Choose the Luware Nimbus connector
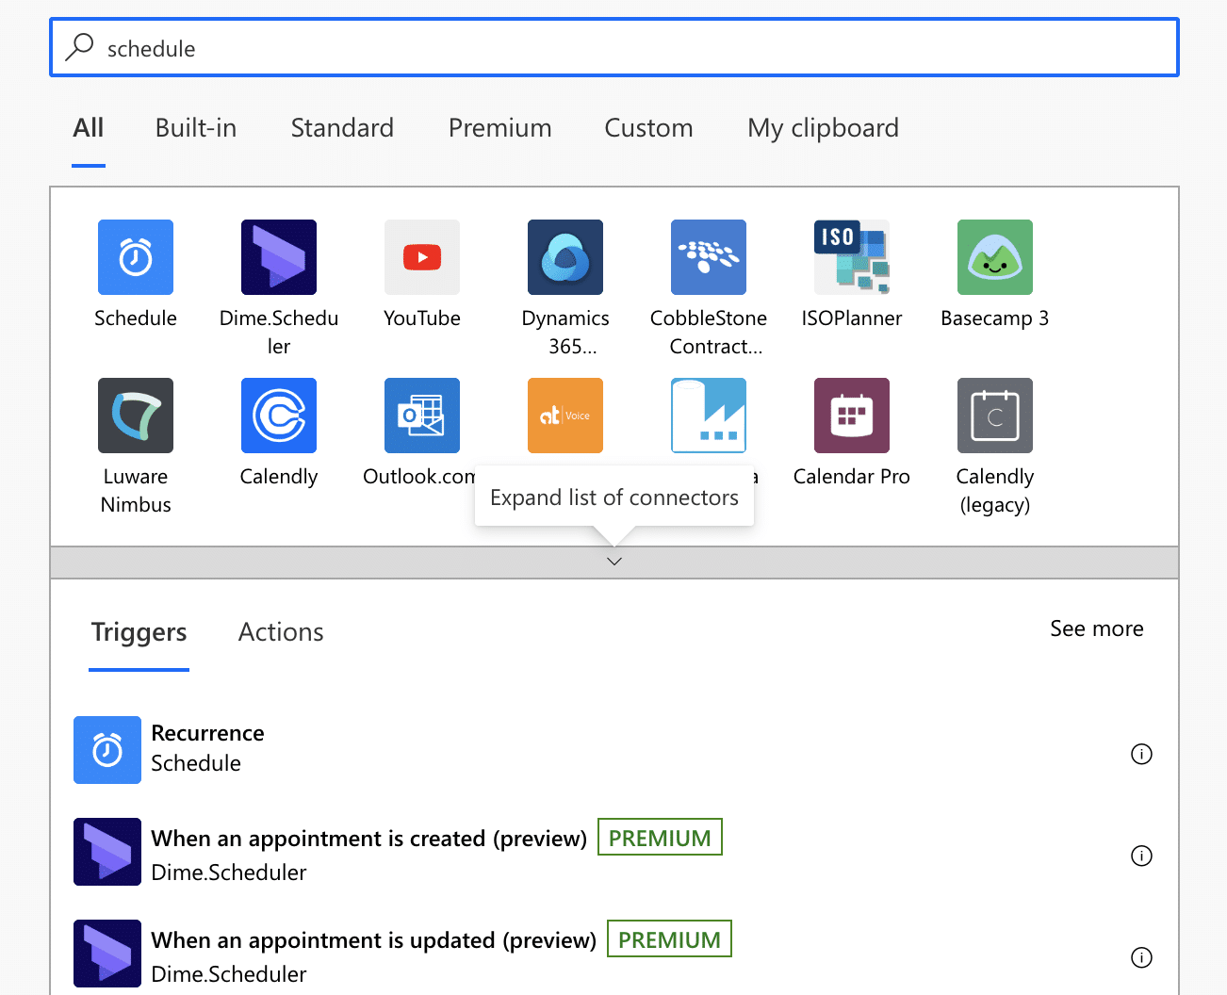Image resolution: width=1227 pixels, height=995 pixels. 136,416
